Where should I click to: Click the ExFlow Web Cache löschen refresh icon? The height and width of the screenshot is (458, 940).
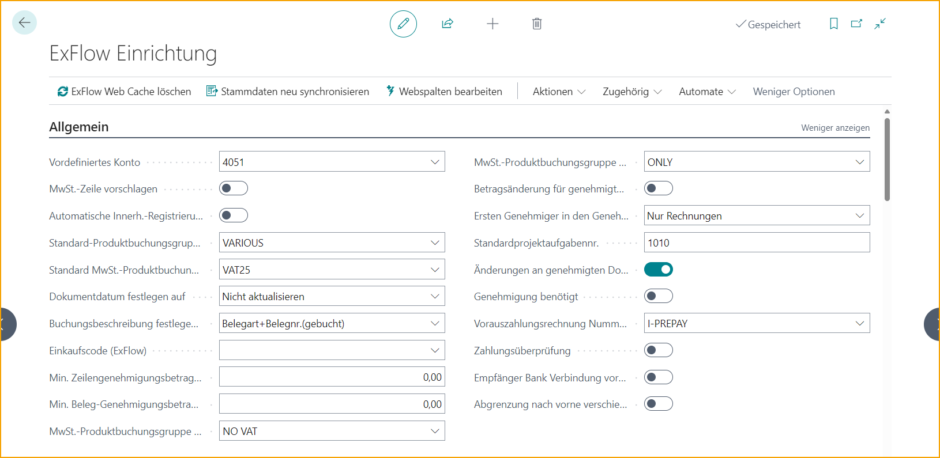[x=63, y=92]
